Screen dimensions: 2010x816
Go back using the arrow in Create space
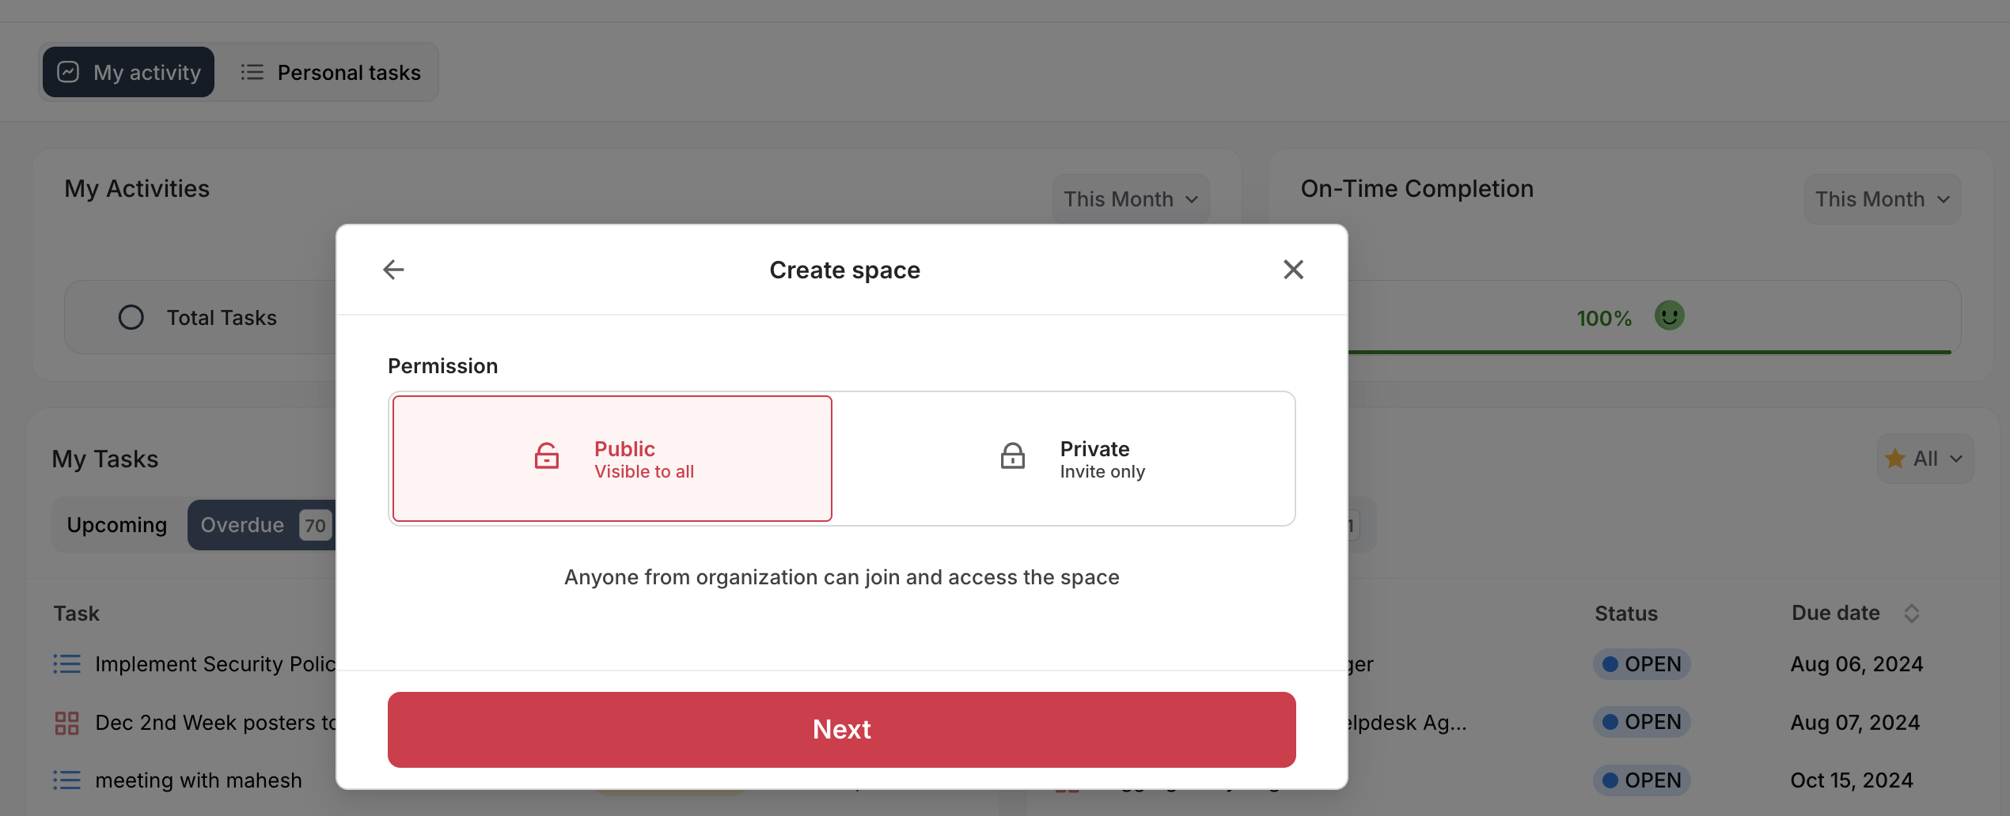coord(393,270)
